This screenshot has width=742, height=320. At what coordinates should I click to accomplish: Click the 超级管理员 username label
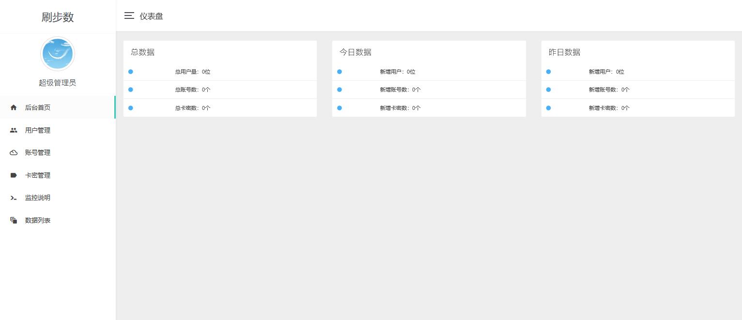(58, 83)
